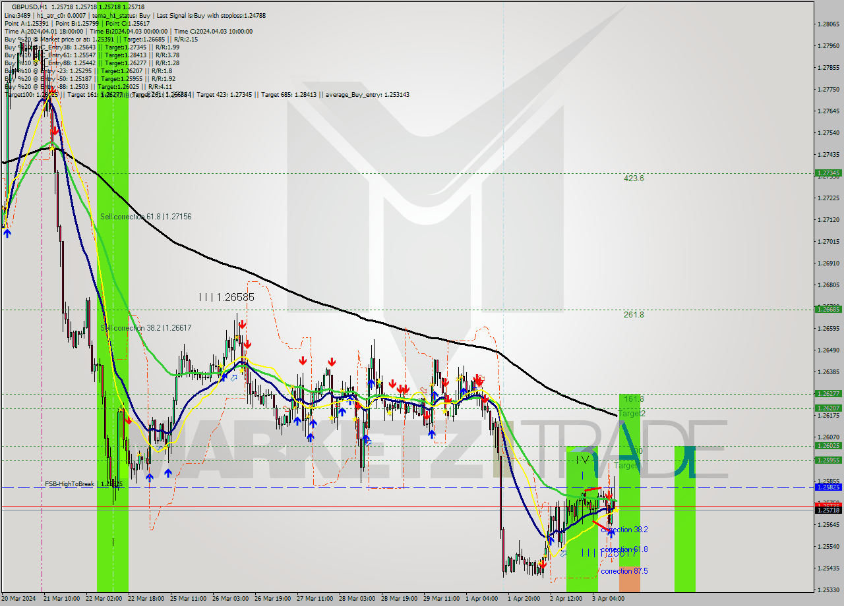The height and width of the screenshot is (606, 844).
Task: Click the 161.8 Fibonacci level label
Action: pos(633,399)
